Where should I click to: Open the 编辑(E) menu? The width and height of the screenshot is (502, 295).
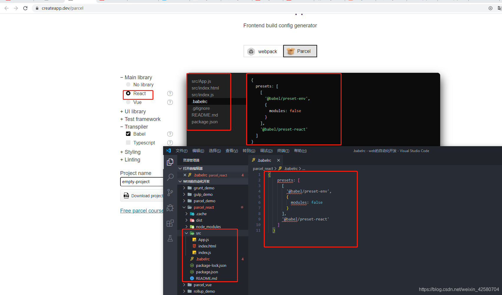198,151
